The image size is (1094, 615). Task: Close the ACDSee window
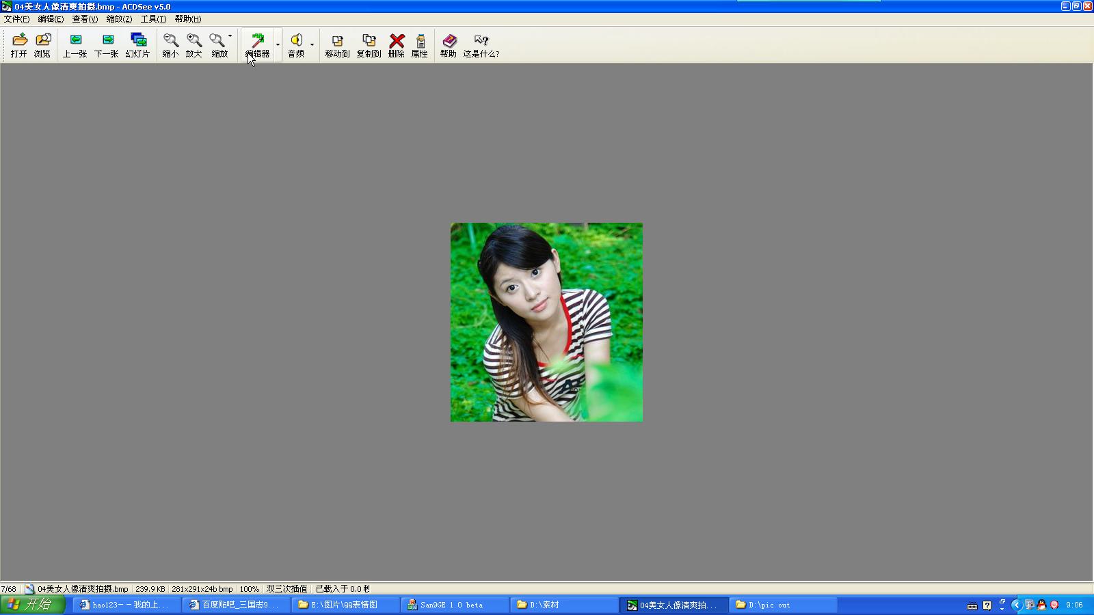pos(1087,6)
